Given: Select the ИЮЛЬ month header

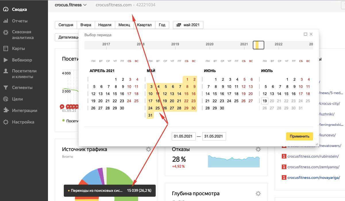Looking at the screenshot, I should [x=267, y=71].
